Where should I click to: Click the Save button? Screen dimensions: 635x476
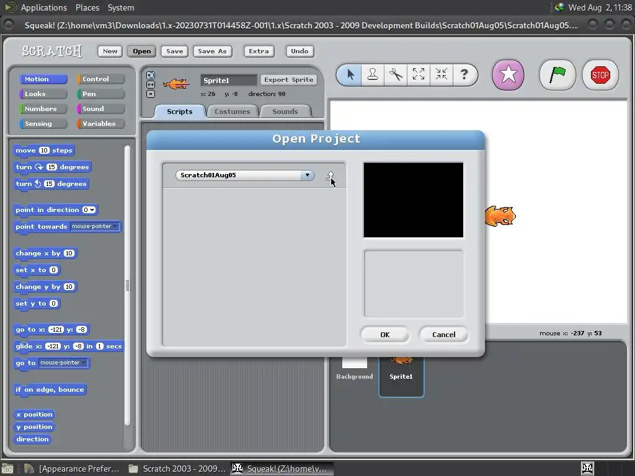coord(174,51)
